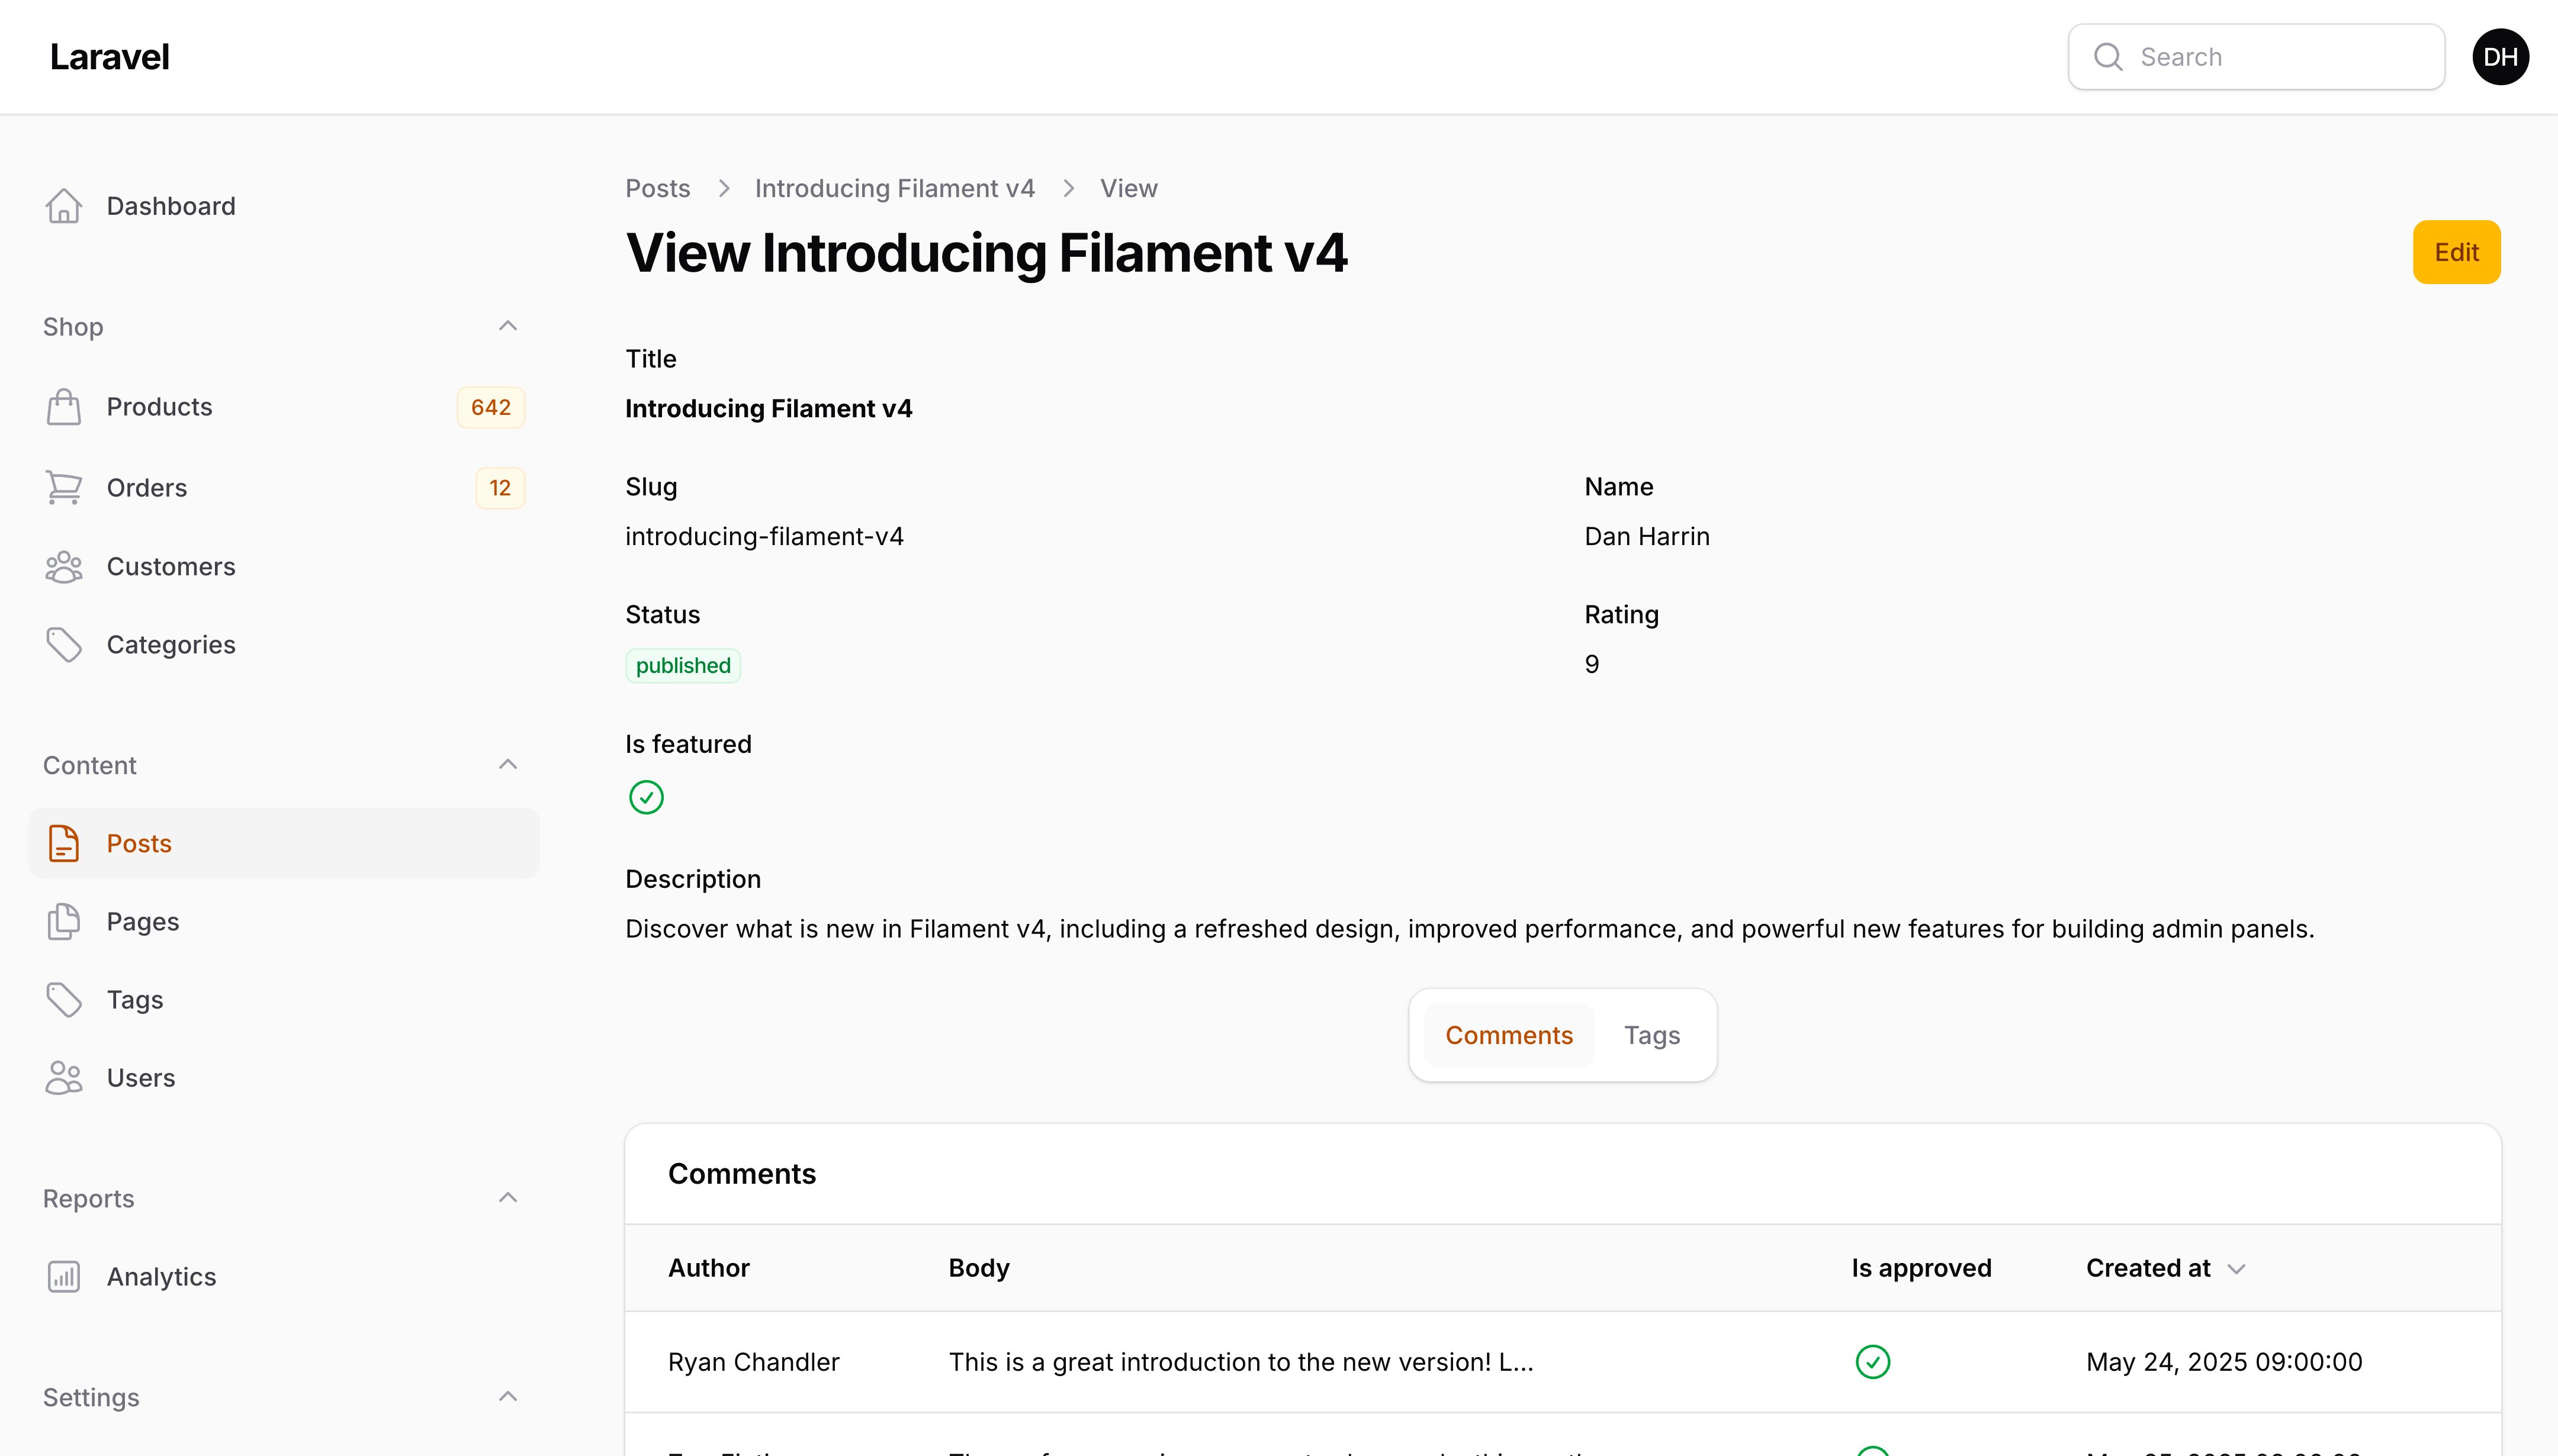This screenshot has width=2558, height=1456.
Task: Click the name value Dan Harrin
Action: [1647, 537]
